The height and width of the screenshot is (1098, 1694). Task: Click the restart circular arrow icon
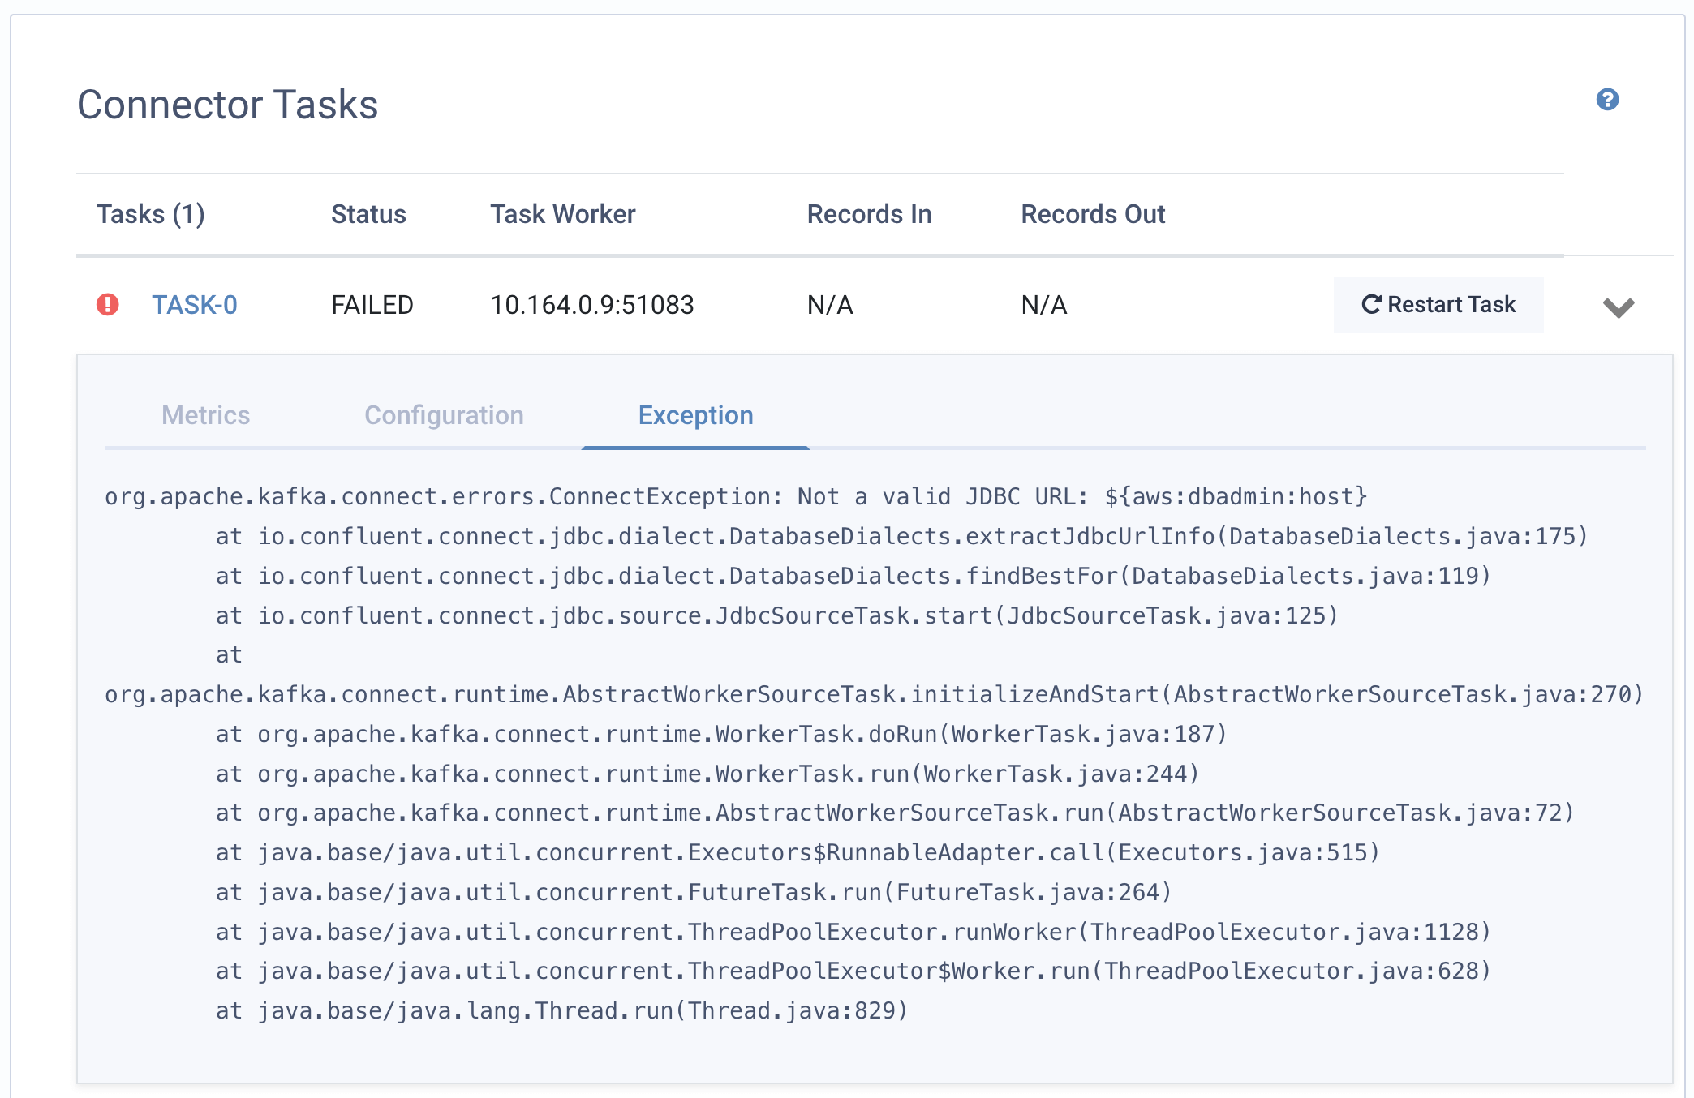tap(1371, 304)
